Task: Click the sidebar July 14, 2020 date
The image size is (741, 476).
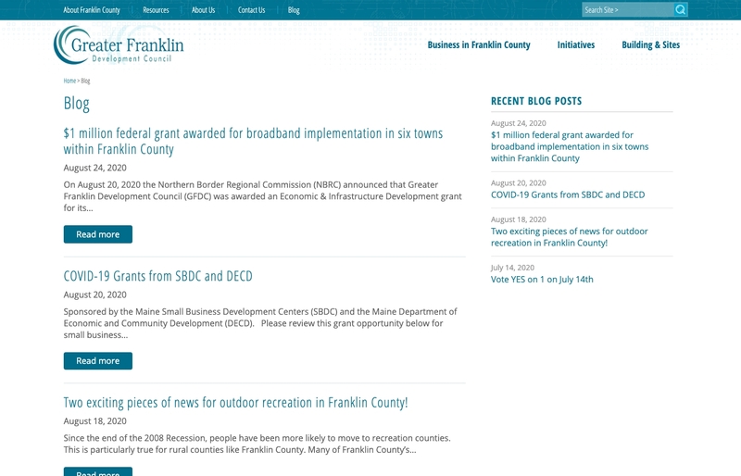Action: [512, 268]
